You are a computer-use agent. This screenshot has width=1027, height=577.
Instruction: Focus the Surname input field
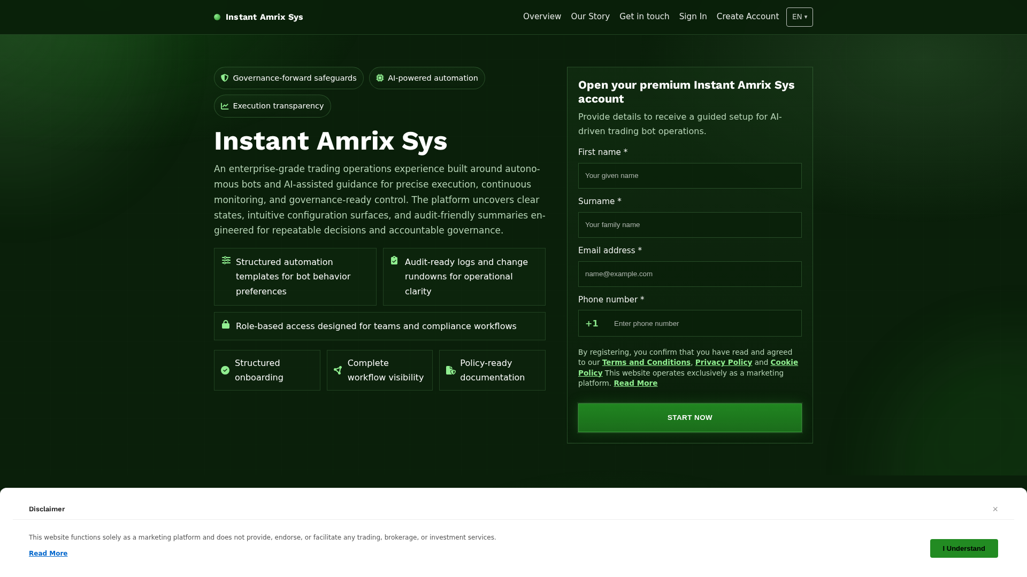(x=690, y=225)
